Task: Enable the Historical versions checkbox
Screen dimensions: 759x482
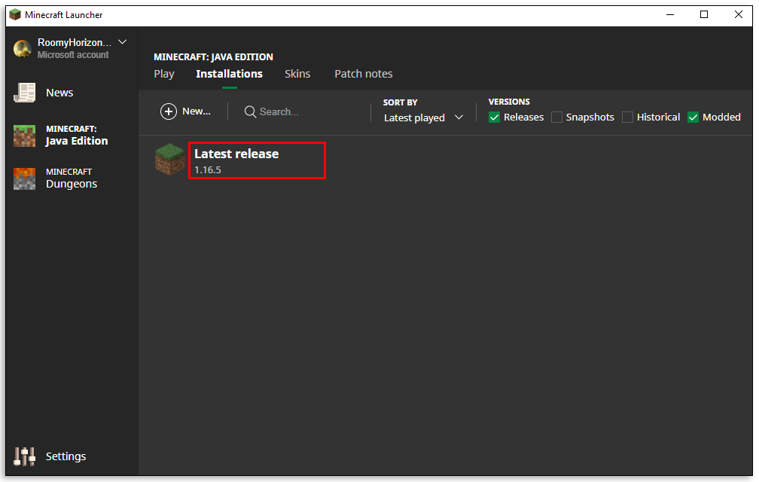Action: pos(627,117)
